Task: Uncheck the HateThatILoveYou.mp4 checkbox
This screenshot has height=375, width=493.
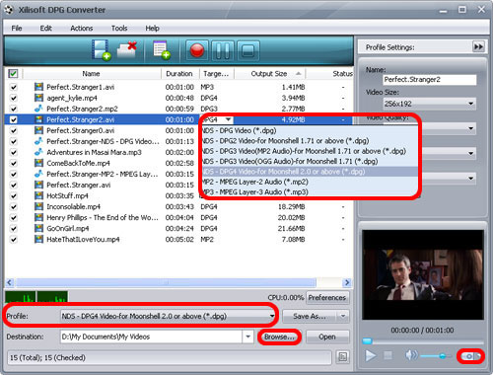Action: tap(14, 239)
